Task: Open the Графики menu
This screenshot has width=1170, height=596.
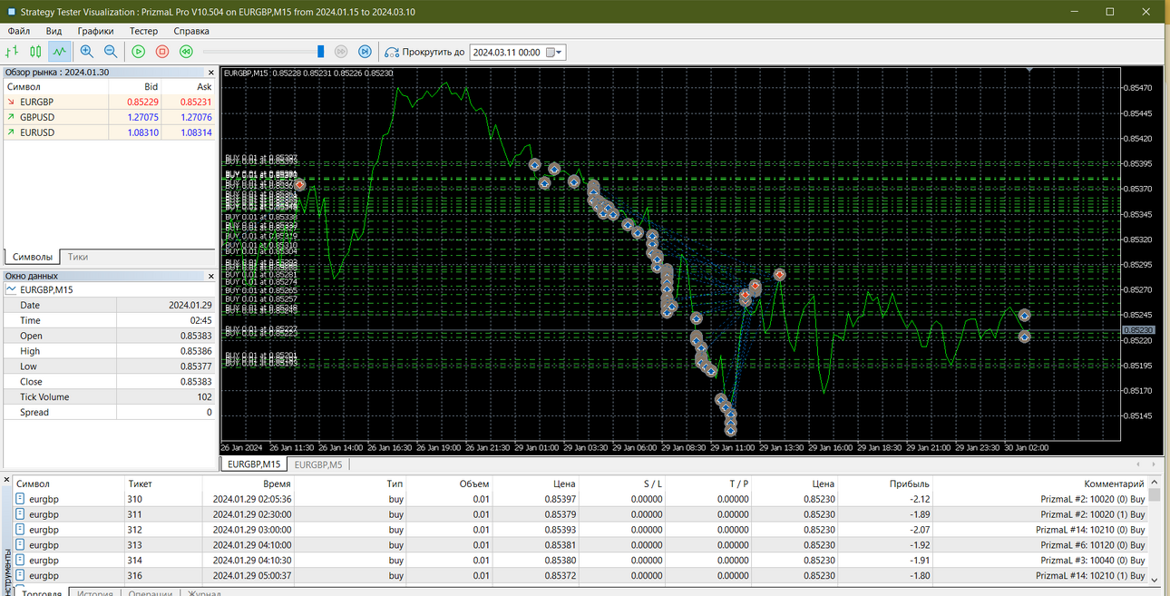Action: [95, 31]
